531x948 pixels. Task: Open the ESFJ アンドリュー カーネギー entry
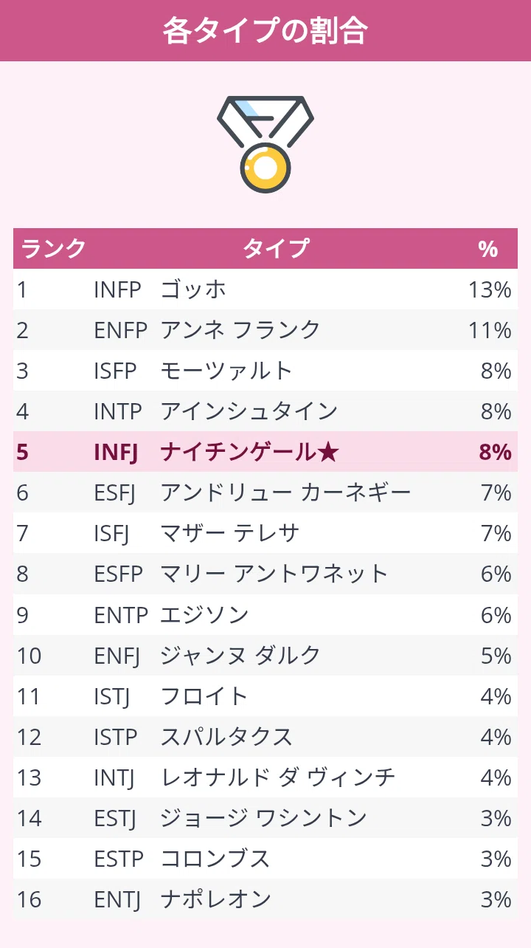click(x=265, y=492)
